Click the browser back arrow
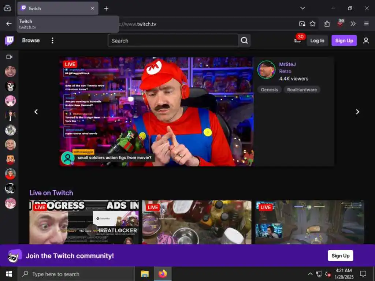375x281 pixels. point(9,24)
